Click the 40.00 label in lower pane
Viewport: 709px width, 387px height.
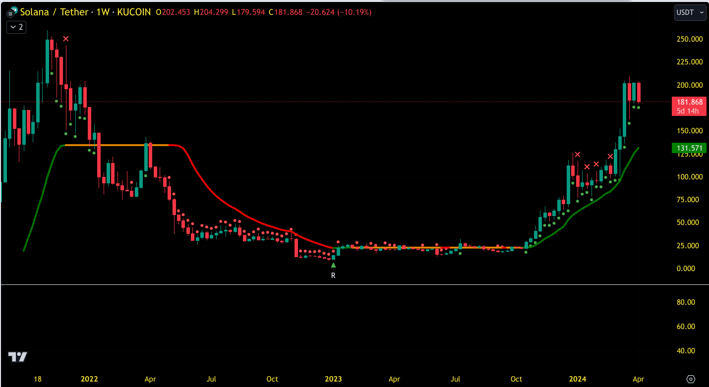pos(686,351)
